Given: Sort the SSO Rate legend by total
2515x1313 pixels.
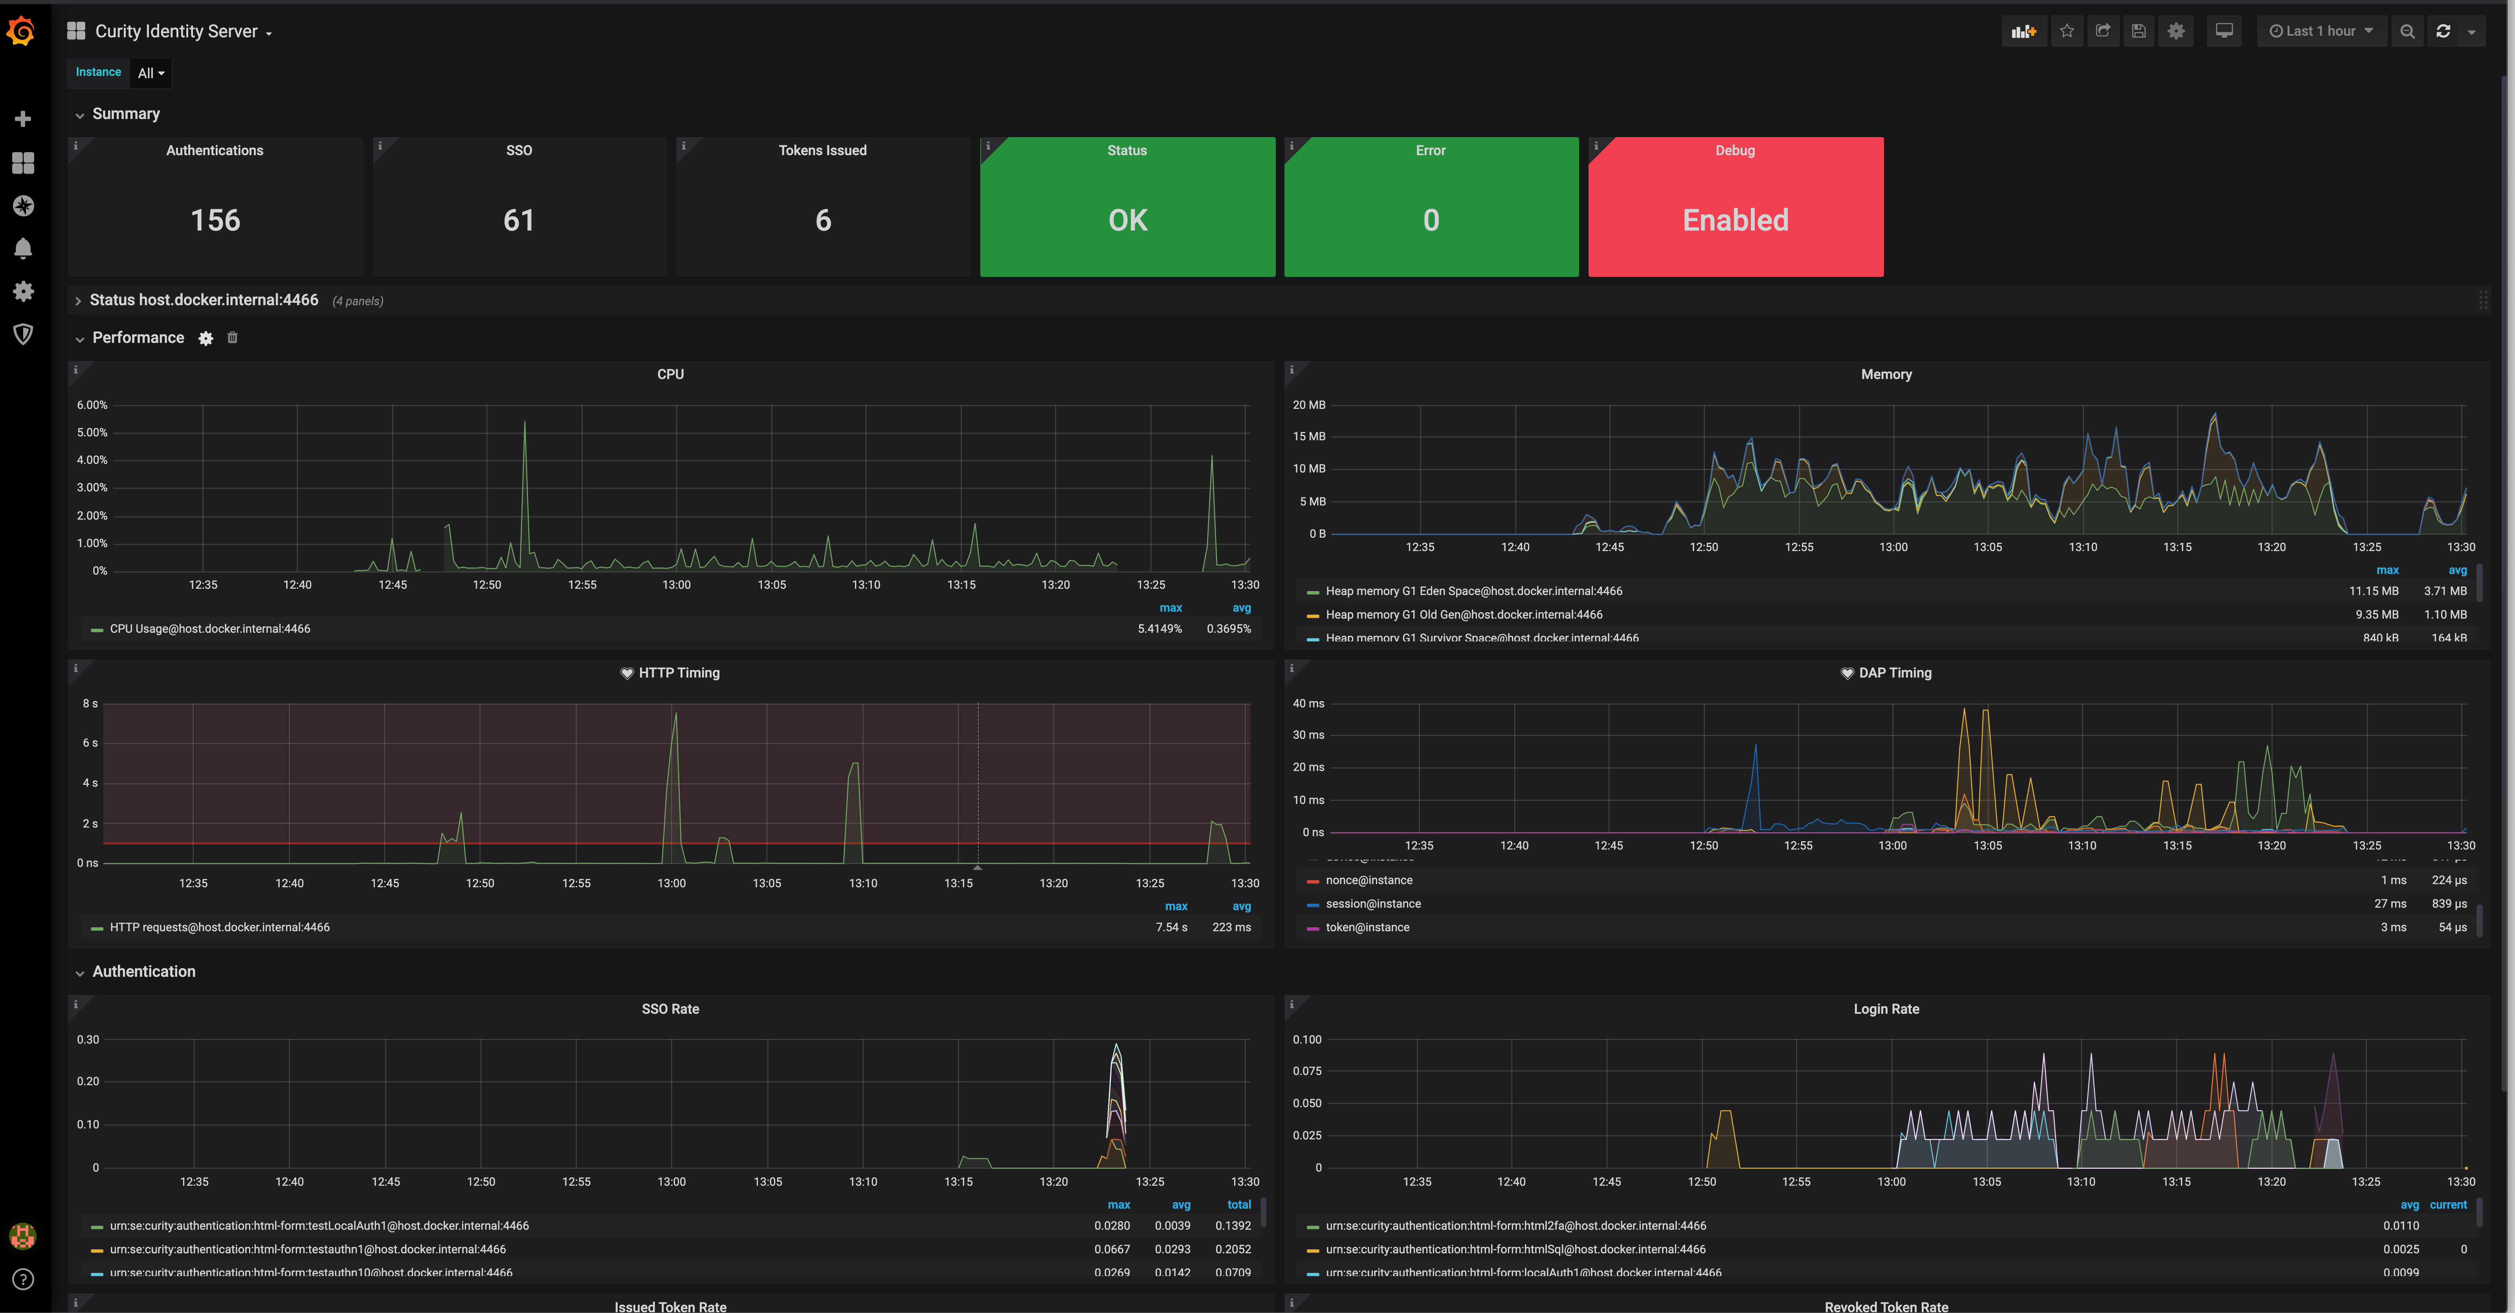Looking at the screenshot, I should point(1238,1205).
